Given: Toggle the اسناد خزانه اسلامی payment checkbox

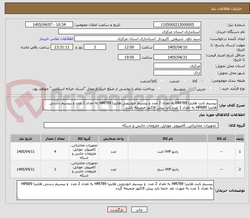Looking at the screenshot, I should [x=159, y=88].
